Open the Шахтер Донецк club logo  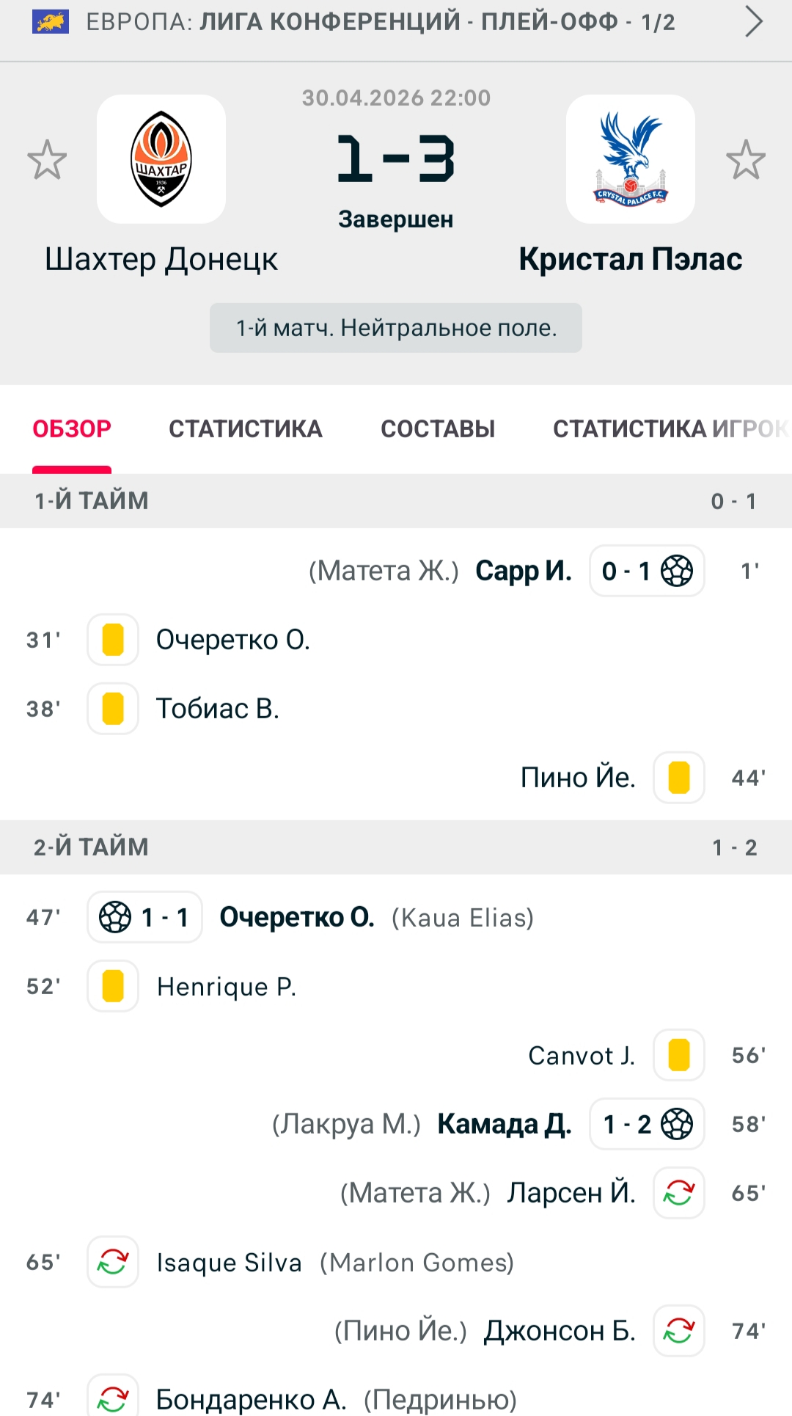click(161, 159)
